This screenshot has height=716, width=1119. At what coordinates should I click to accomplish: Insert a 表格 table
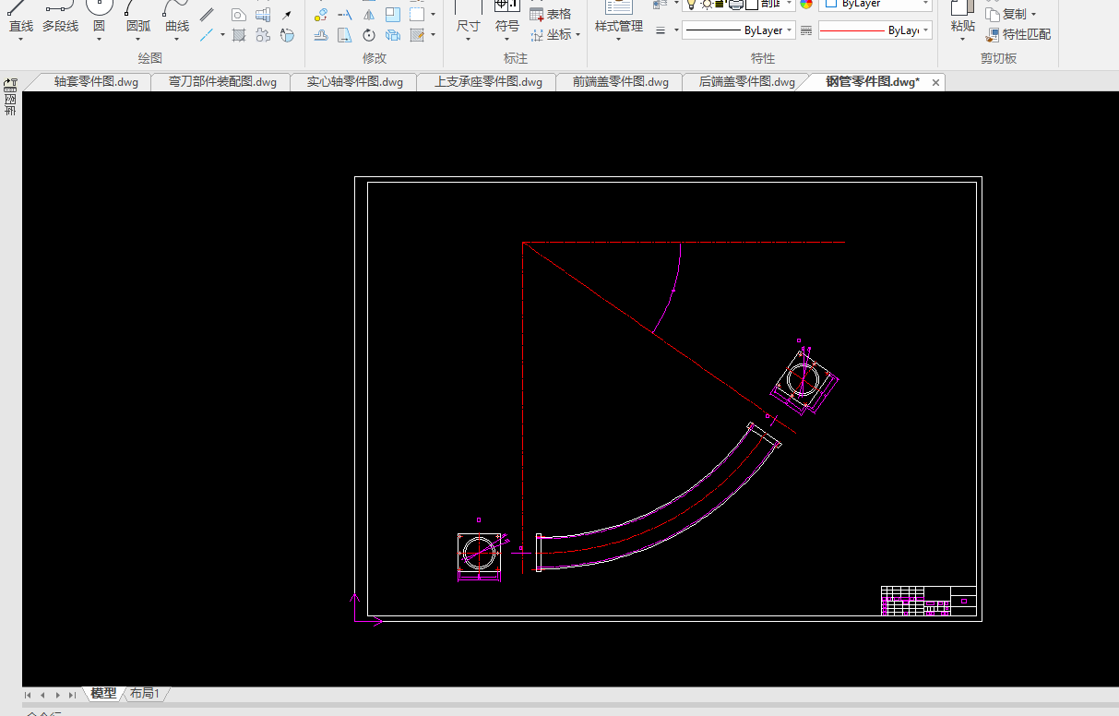tap(551, 14)
